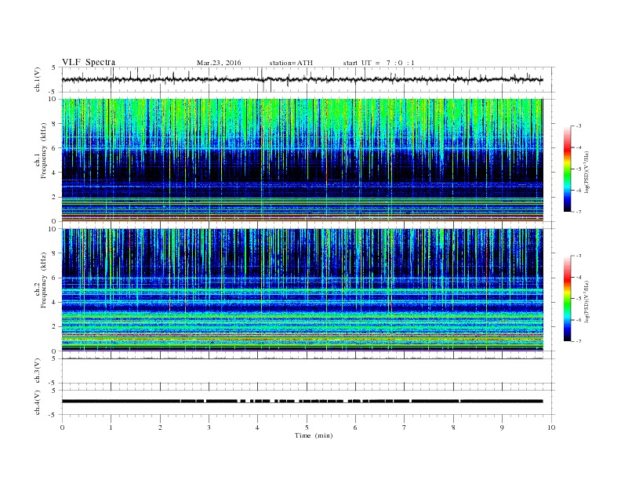Screen dimensions: 621x480
Task: Click the ch.2 spectrogram panel
Action: [x=302, y=290]
